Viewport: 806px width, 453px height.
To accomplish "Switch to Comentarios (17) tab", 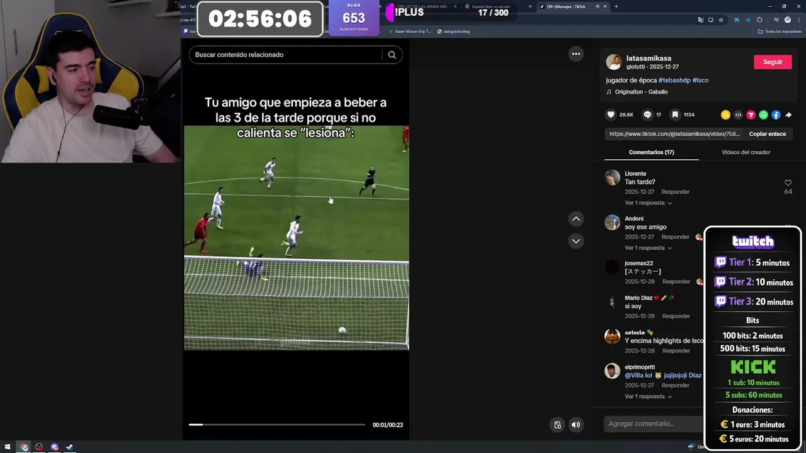I will tap(651, 152).
